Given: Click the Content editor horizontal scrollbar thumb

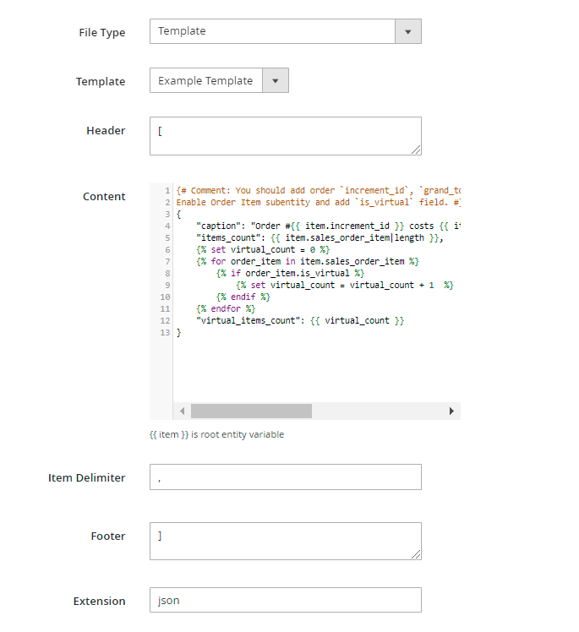Looking at the screenshot, I should tap(251, 411).
